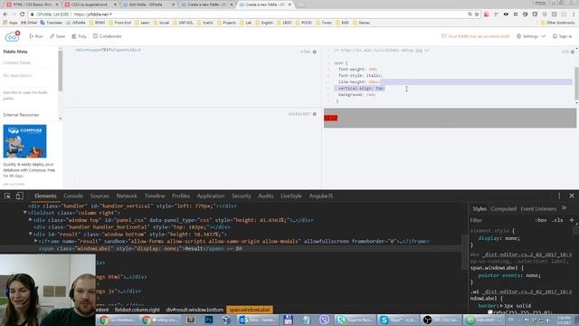Screen dimensions: 579x326
Task: Expand the iframe result node
Action: point(36,241)
